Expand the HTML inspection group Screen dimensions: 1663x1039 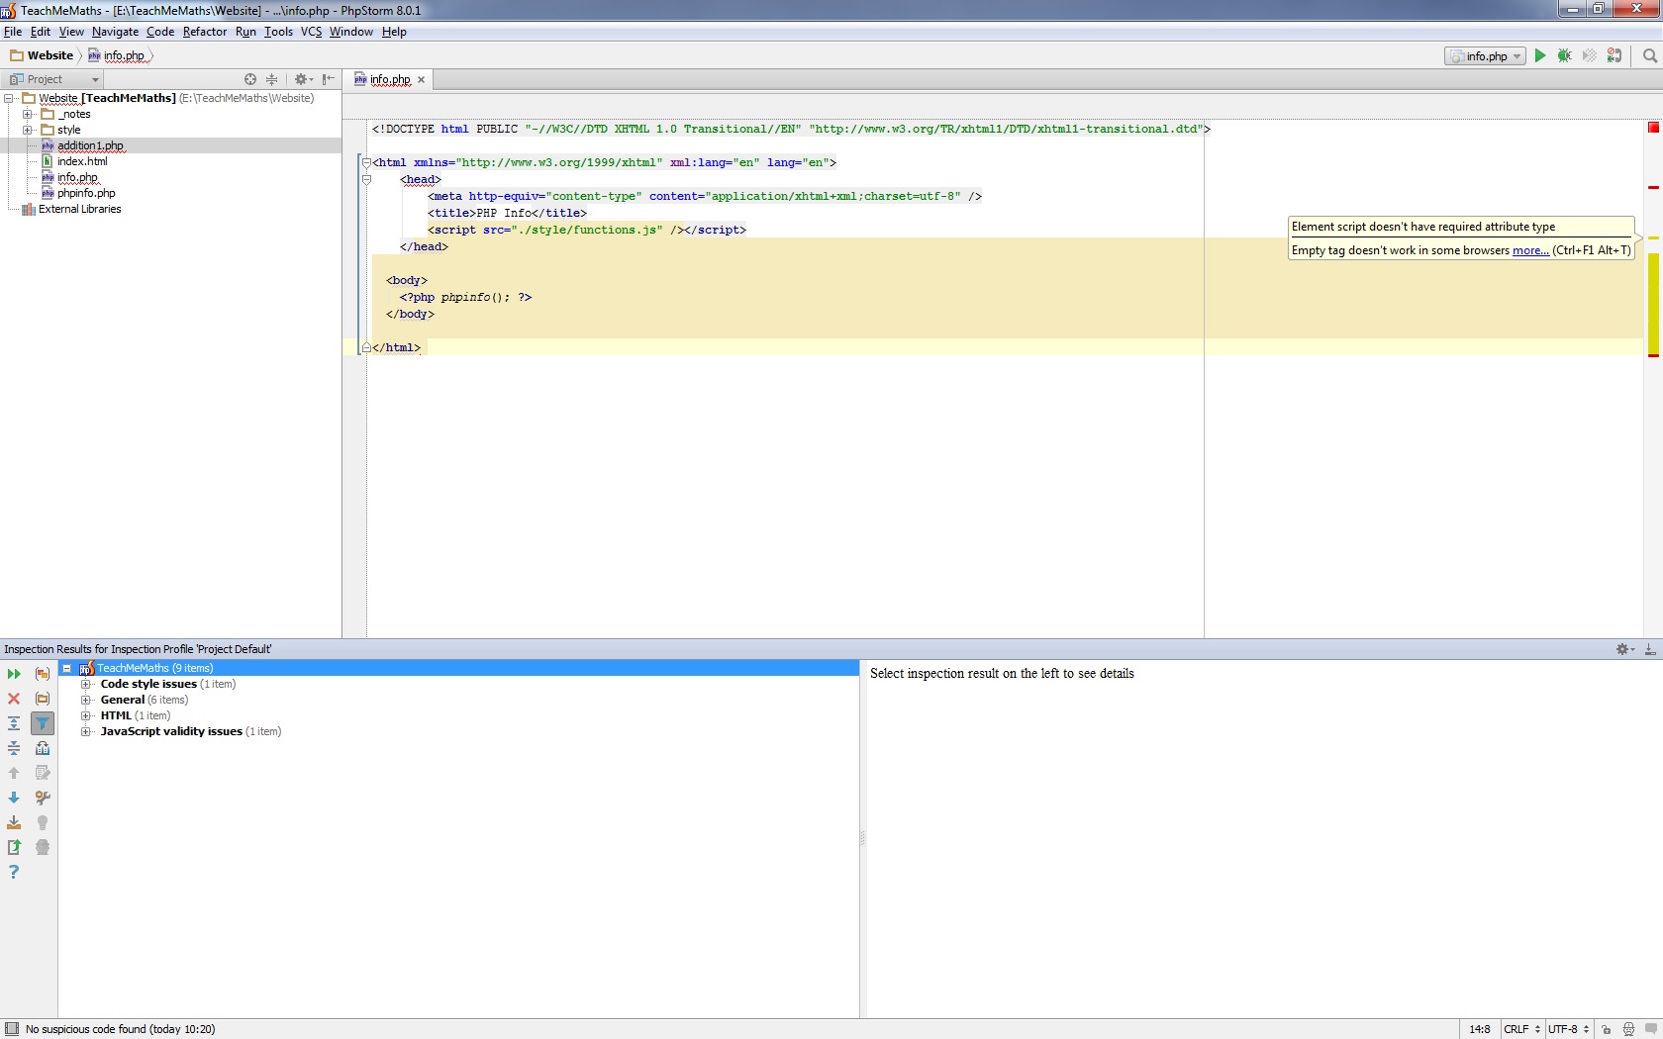86,716
